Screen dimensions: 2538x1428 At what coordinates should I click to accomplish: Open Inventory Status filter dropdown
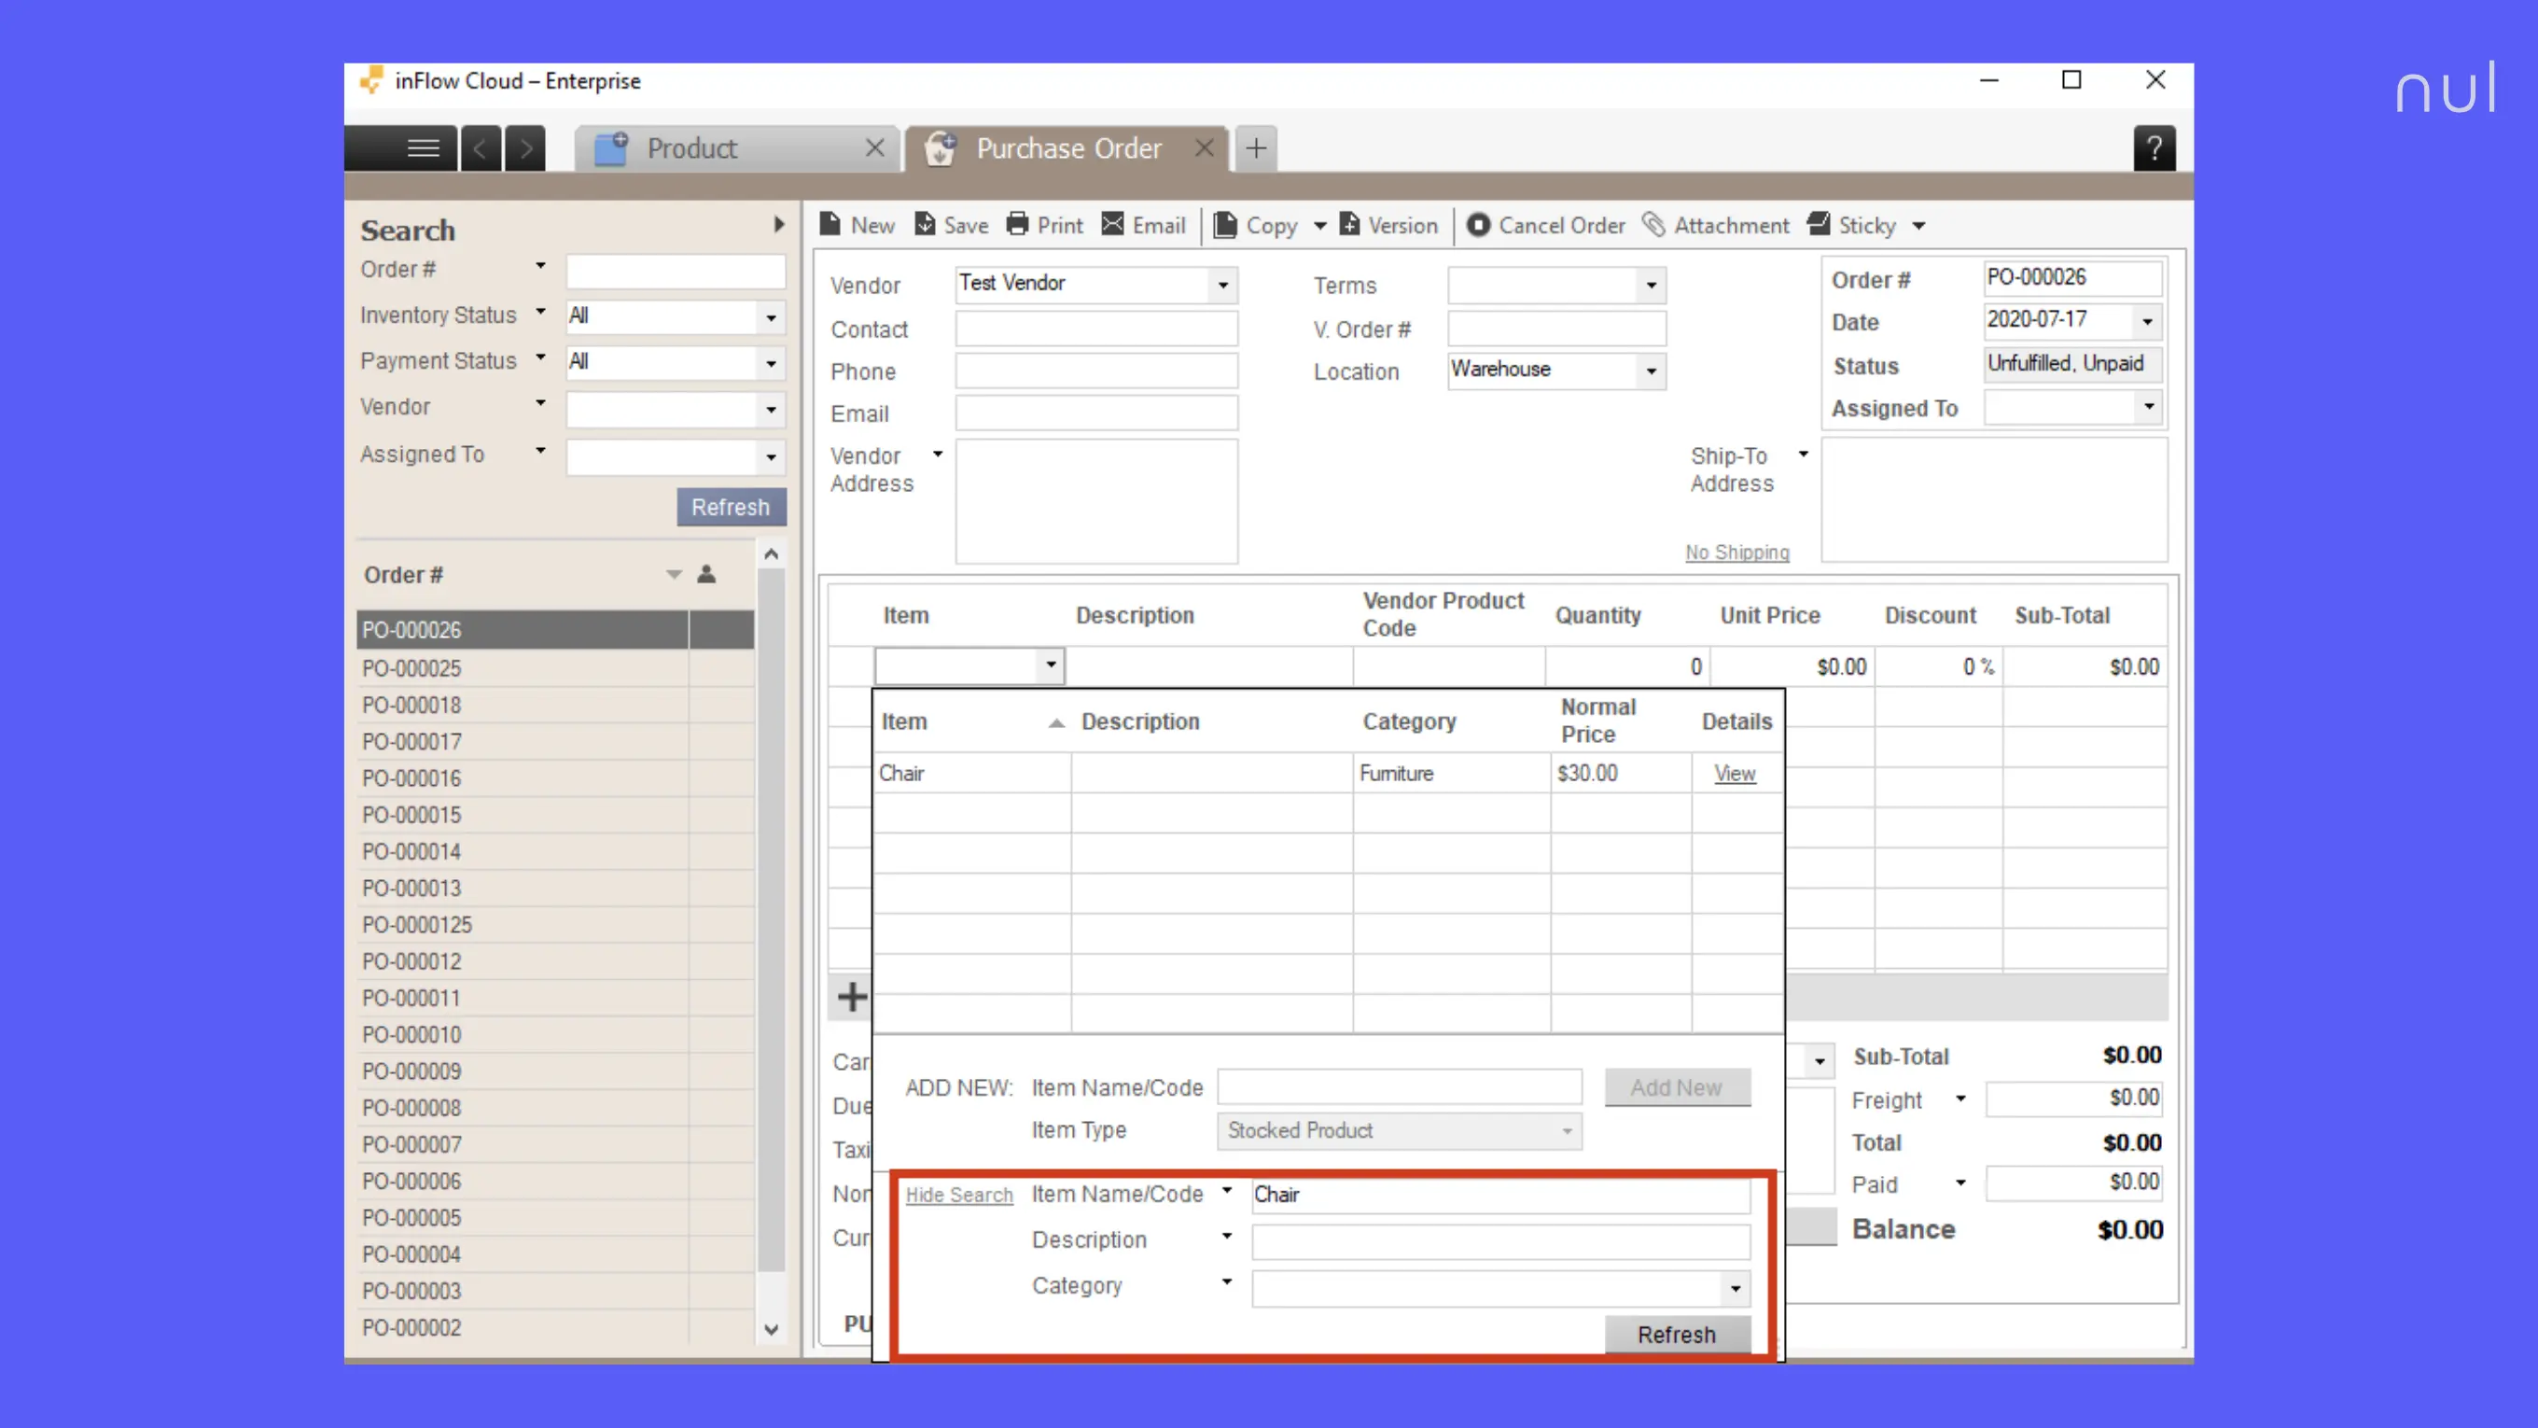[771, 317]
